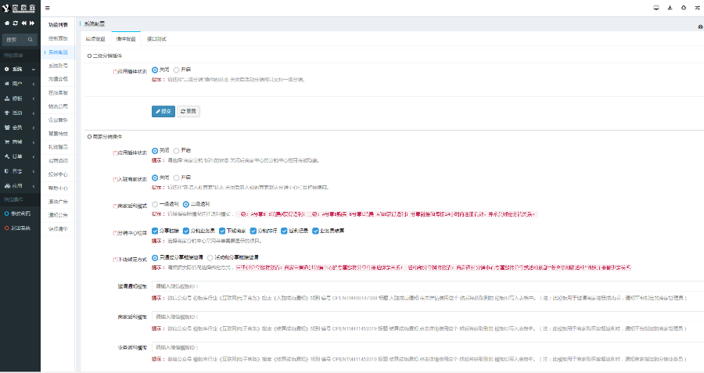The image size is (704, 373).
Task: Click the refresh icon beside the home icon
Action: pyautogui.click(x=16, y=23)
